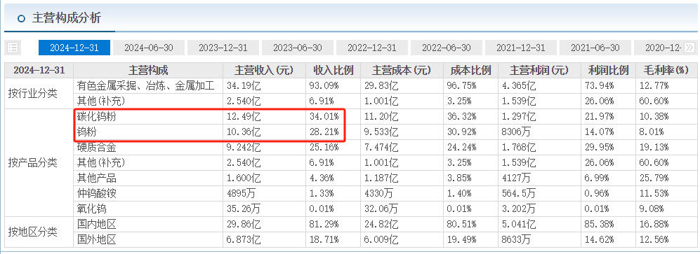The height and width of the screenshot is (254, 700).
Task: Open the partially visible 2020-12 tab
Action: 658,48
